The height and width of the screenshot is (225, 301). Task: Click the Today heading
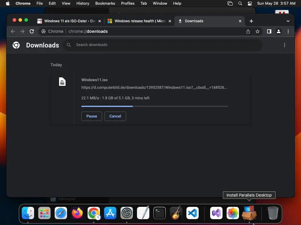[56, 65]
